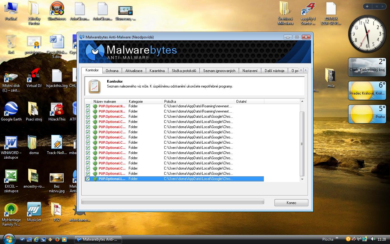Select the postsignum certificate icon
This screenshot has height=244, width=390.
coord(34,45)
